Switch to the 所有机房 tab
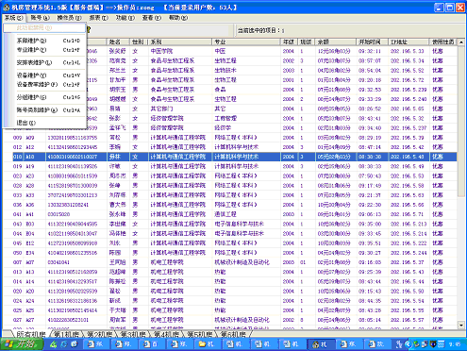467x351 pixels. coord(30,334)
